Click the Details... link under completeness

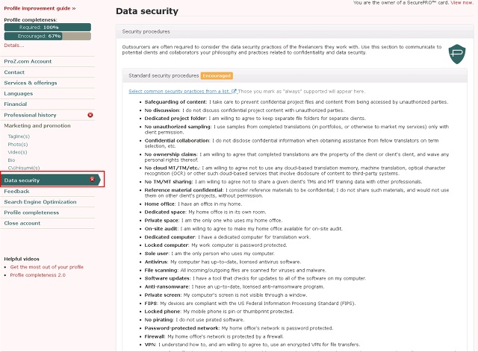pos(13,45)
